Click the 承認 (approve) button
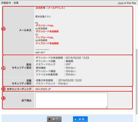Image resolution: width=138 pixels, height=122 pixels. [80, 119]
